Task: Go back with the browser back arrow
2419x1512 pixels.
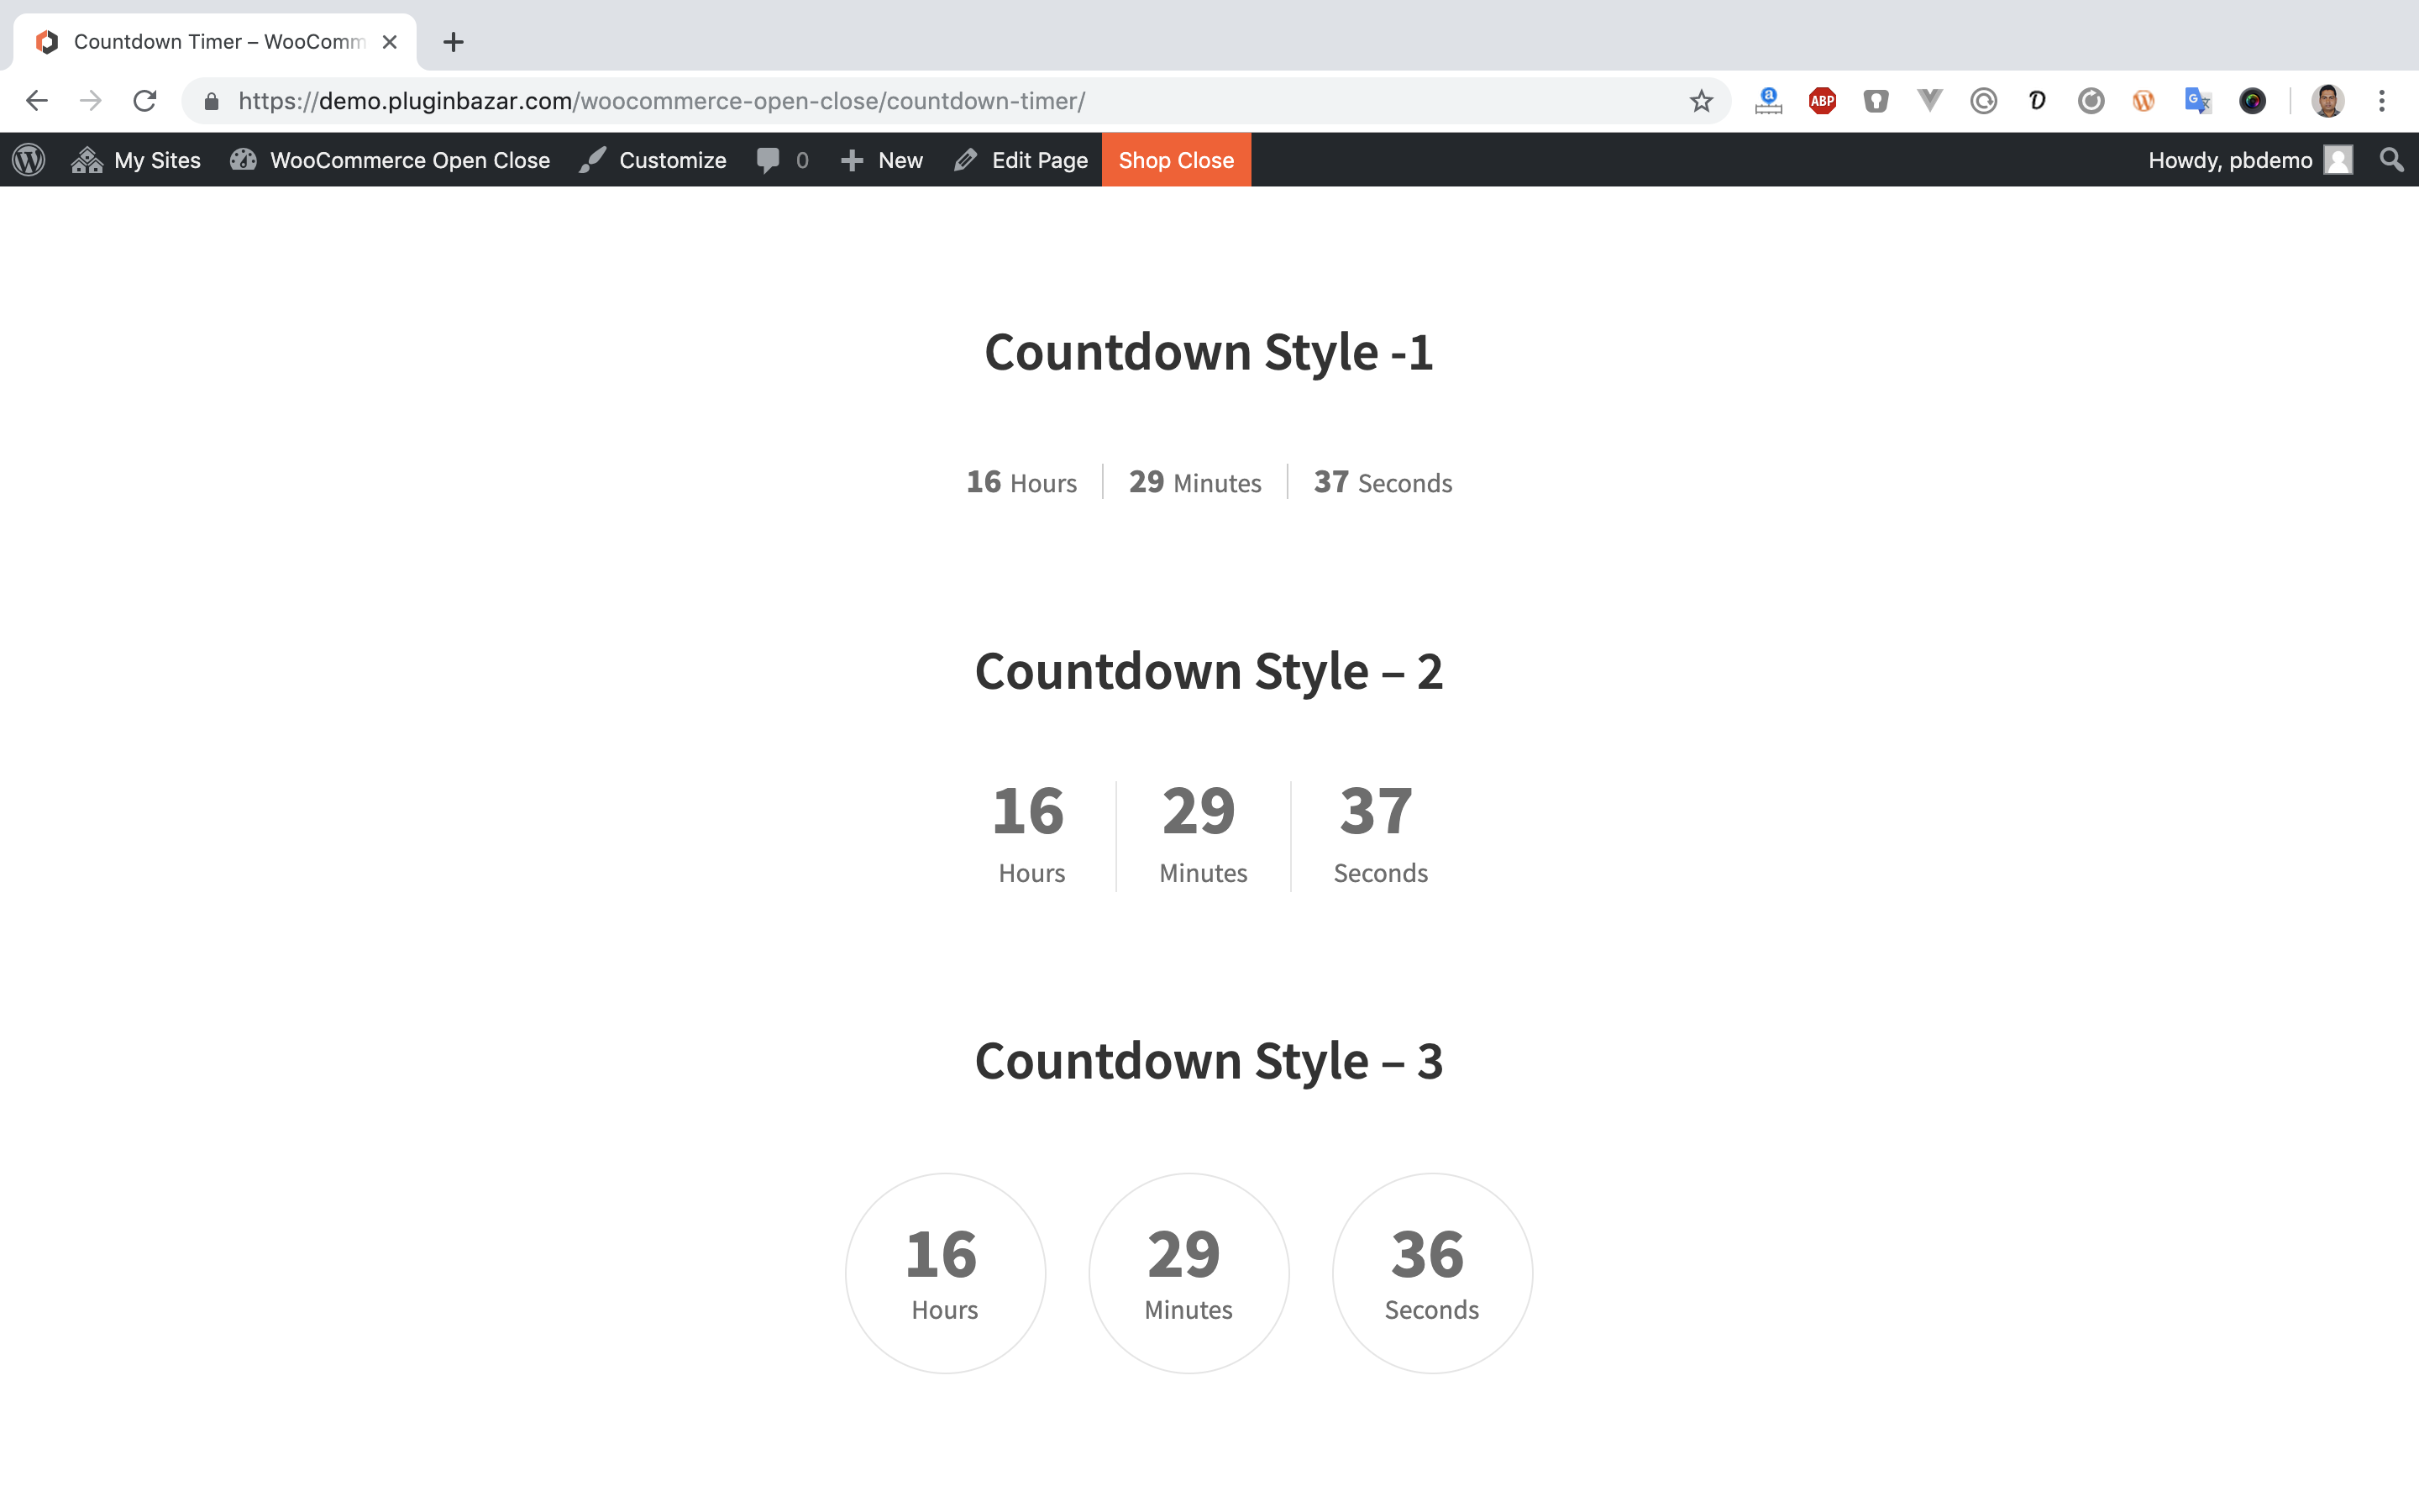Action: [x=37, y=101]
